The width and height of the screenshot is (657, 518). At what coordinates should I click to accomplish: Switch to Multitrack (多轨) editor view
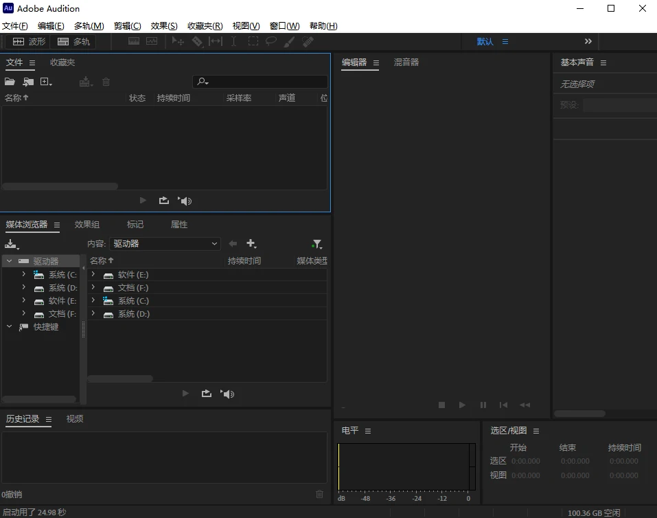tap(73, 42)
